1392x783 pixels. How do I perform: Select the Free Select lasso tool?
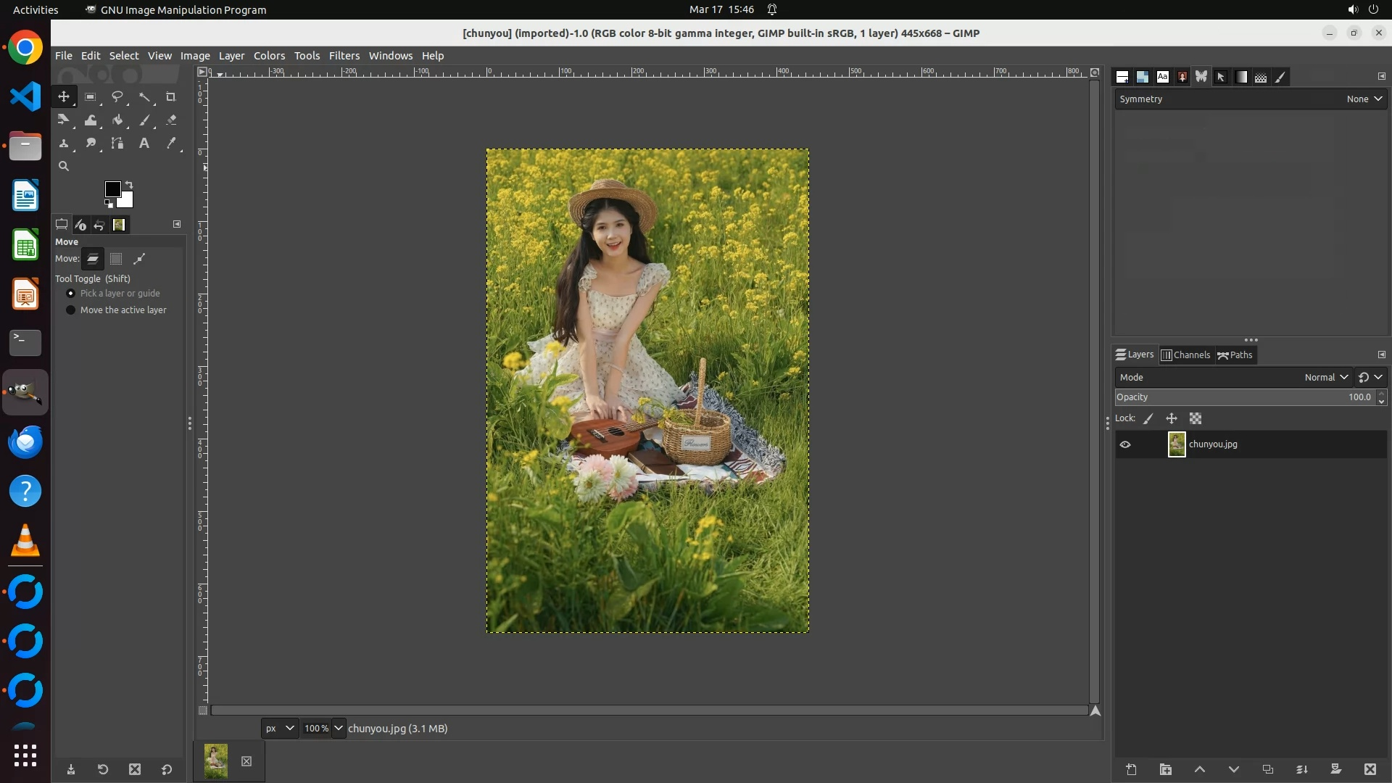(117, 96)
